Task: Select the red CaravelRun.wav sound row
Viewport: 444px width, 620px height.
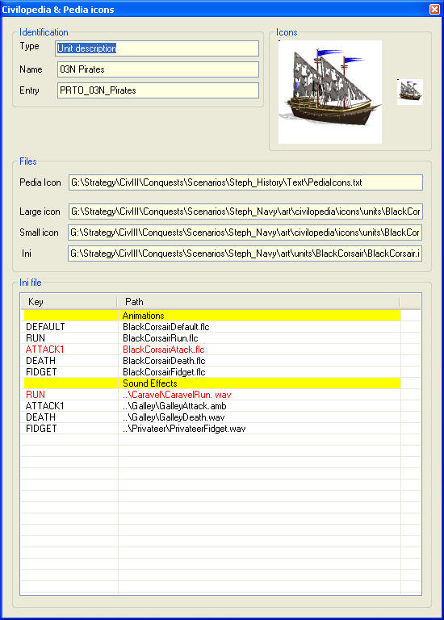Action: pyautogui.click(x=212, y=395)
